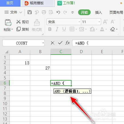Click the Select All corner triangle
Image resolution: width=124 pixels, height=124 pixels.
click(7, 52)
